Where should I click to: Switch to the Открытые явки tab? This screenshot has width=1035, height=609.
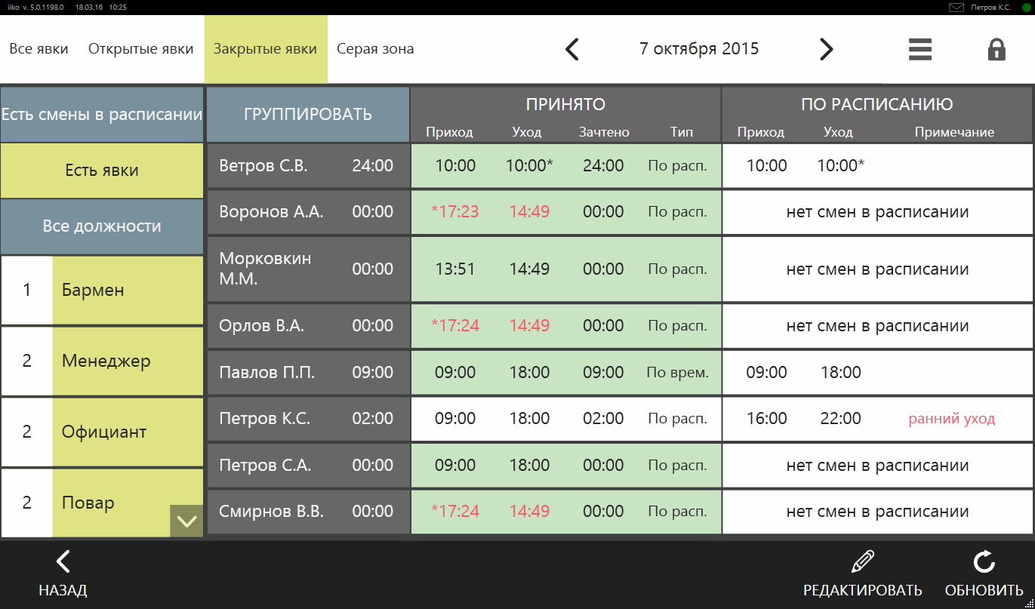[140, 49]
